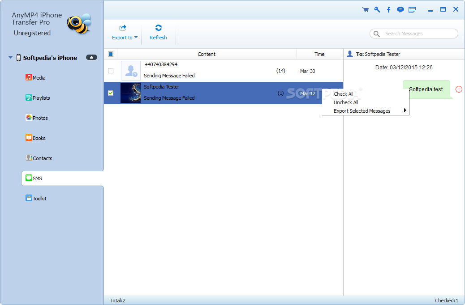Select Toolkit in the sidebar
This screenshot has width=465, height=305.
[39, 199]
